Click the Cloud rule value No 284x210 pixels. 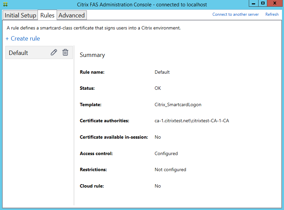[158, 186]
